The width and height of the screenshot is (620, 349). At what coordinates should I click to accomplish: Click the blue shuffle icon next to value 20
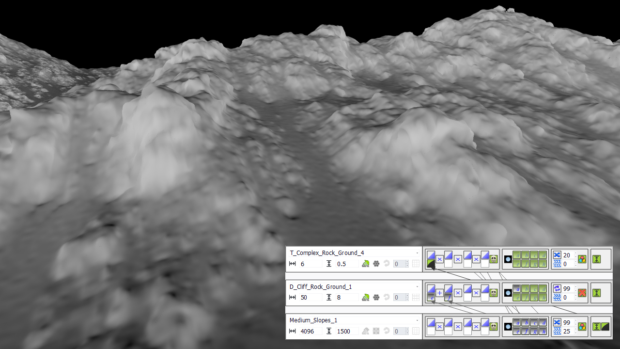tap(557, 255)
